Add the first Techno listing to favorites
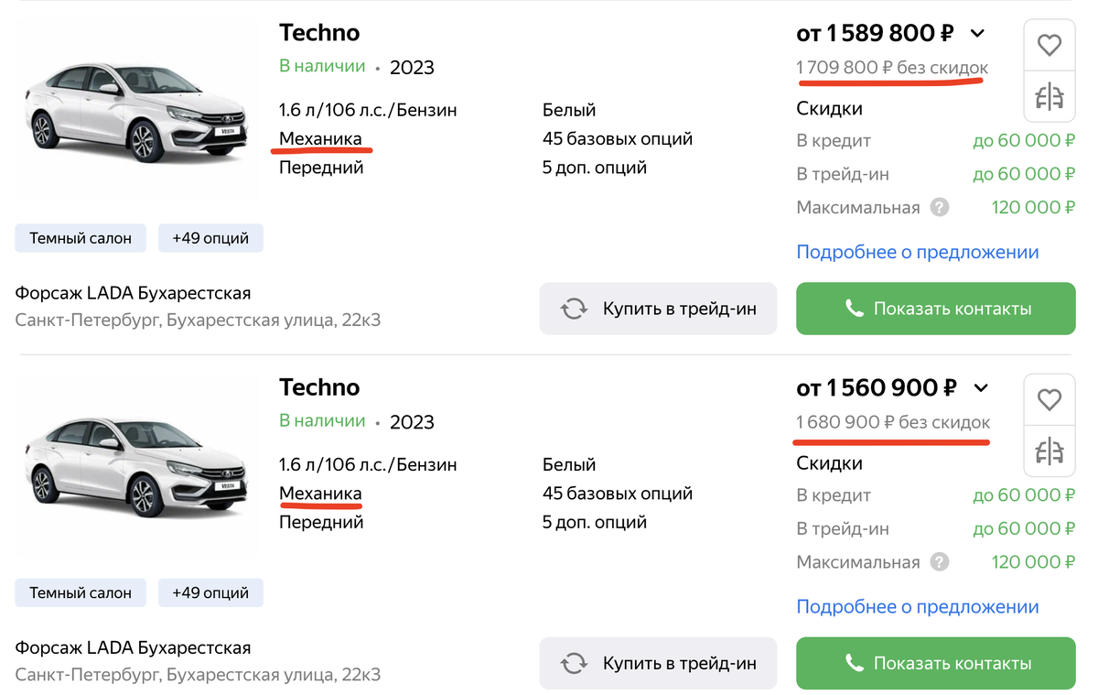The width and height of the screenshot is (1098, 695). pos(1050,44)
